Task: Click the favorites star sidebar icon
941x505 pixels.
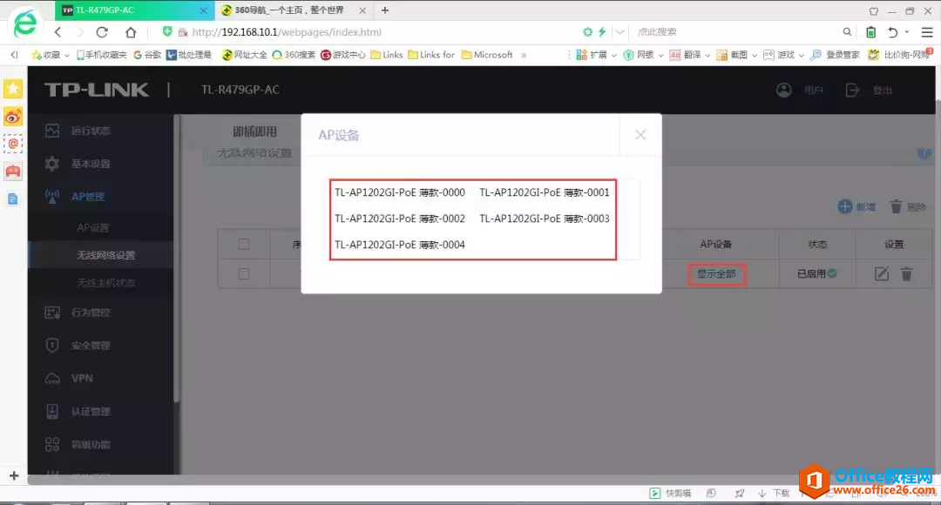Action: click(13, 89)
